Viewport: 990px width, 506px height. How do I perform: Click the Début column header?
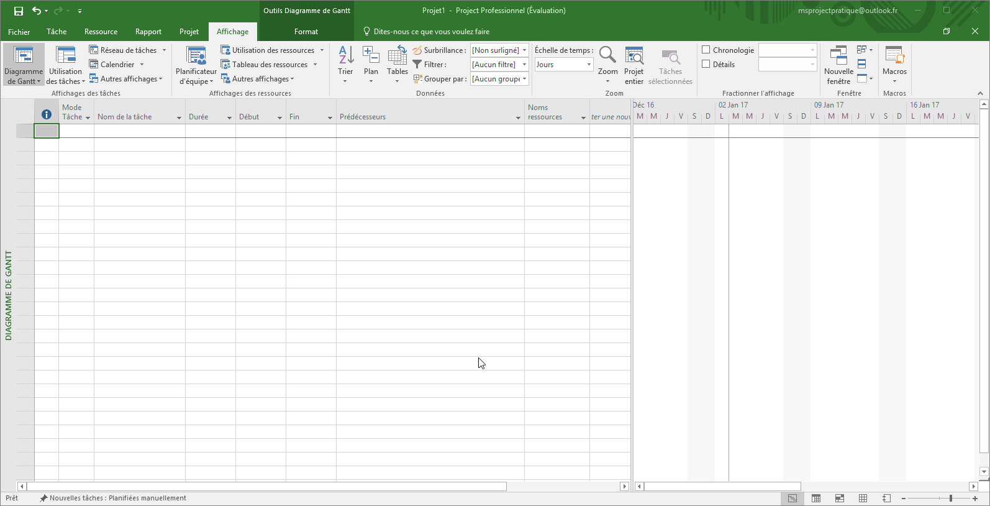(x=261, y=112)
